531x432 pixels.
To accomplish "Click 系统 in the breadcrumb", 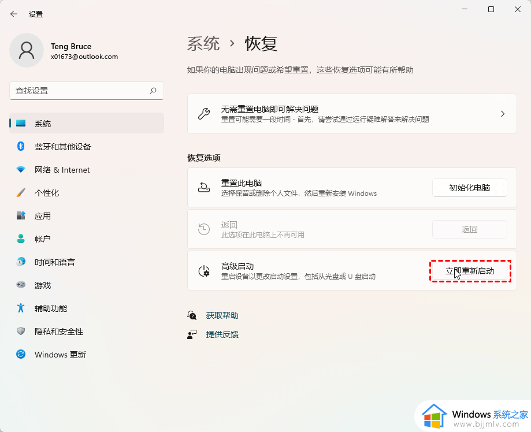I will click(203, 44).
